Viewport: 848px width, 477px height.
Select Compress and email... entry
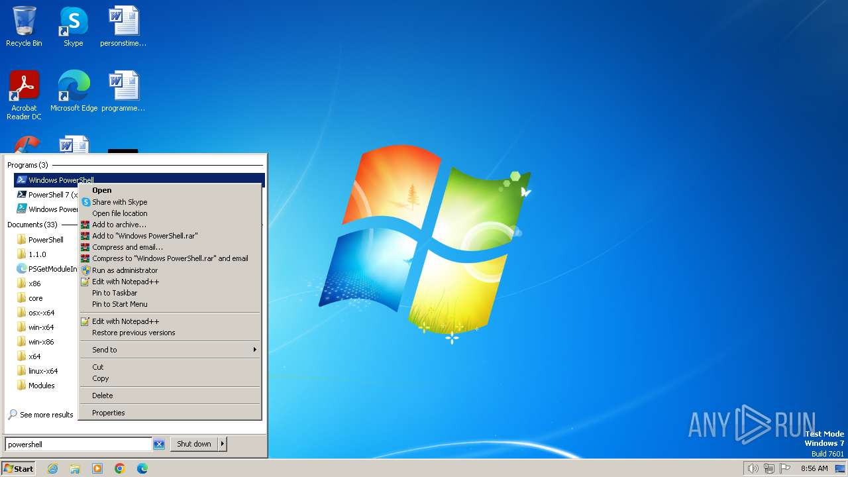(x=170, y=247)
